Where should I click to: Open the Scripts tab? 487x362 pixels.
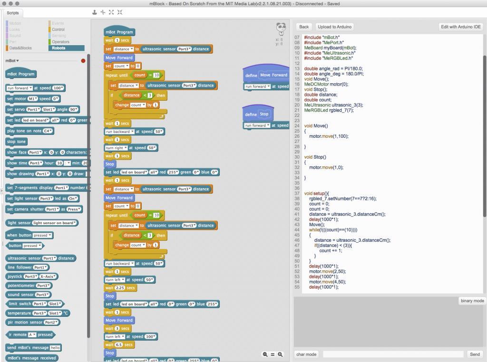13,13
